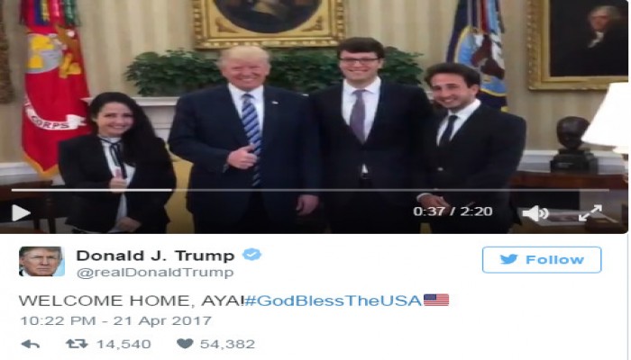Viewport: 631px width, 360px height.
Task: Open the profile avatar thumbnail
Action: (x=41, y=262)
